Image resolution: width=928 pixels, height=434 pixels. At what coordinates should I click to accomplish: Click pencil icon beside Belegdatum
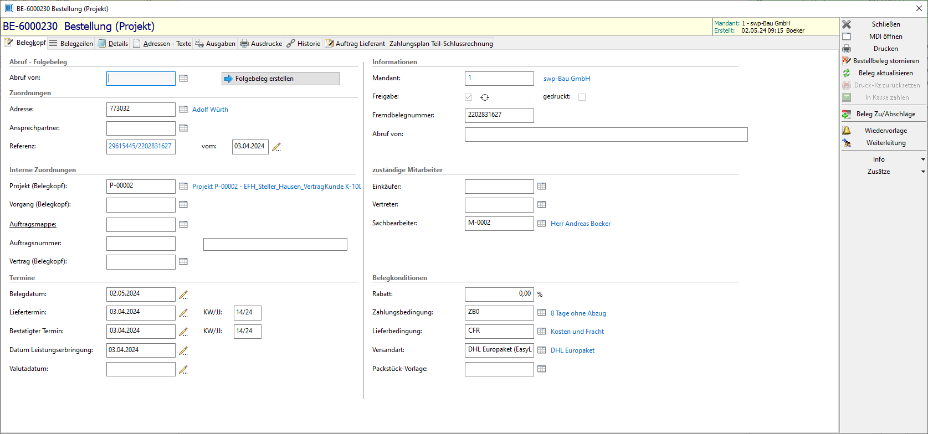(183, 294)
